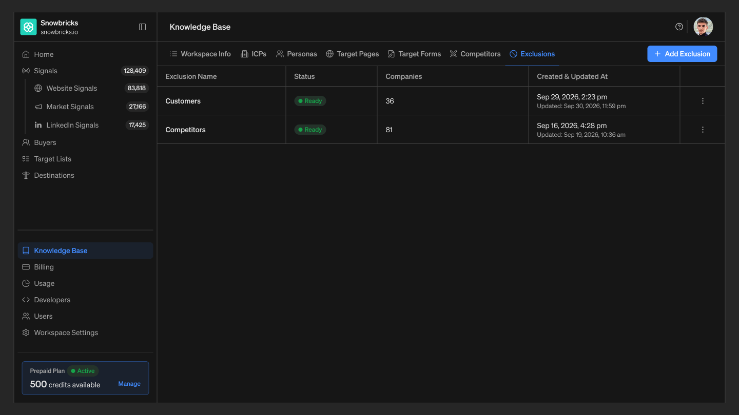Open the user profile avatar
739x415 pixels.
pos(703,27)
